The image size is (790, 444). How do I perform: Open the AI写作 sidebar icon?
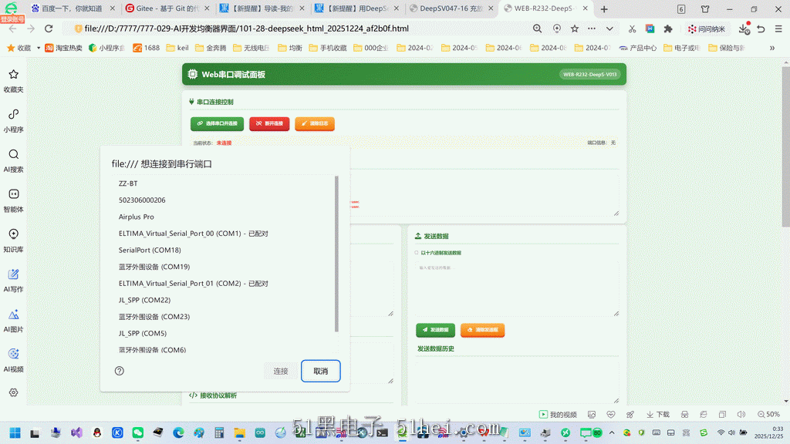coord(14,274)
